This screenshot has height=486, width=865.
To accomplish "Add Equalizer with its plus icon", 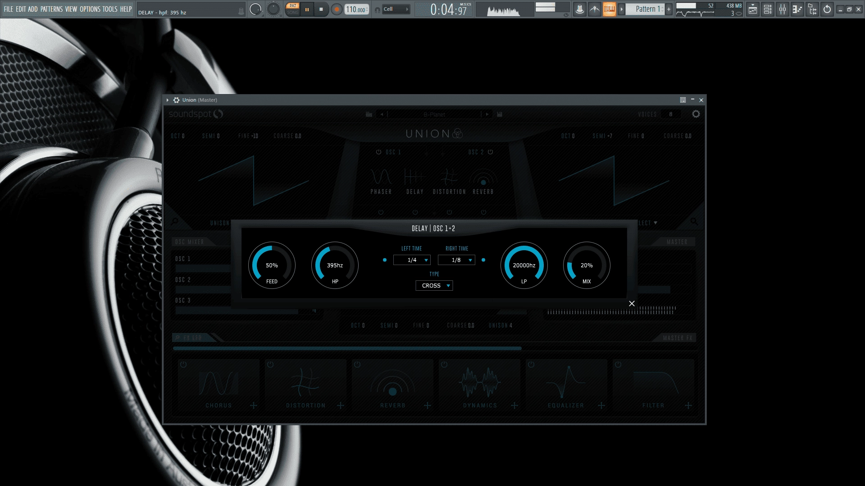I will 601,405.
